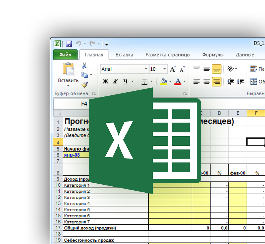Select column E header
This screenshot has width=265, height=244.
238,113
